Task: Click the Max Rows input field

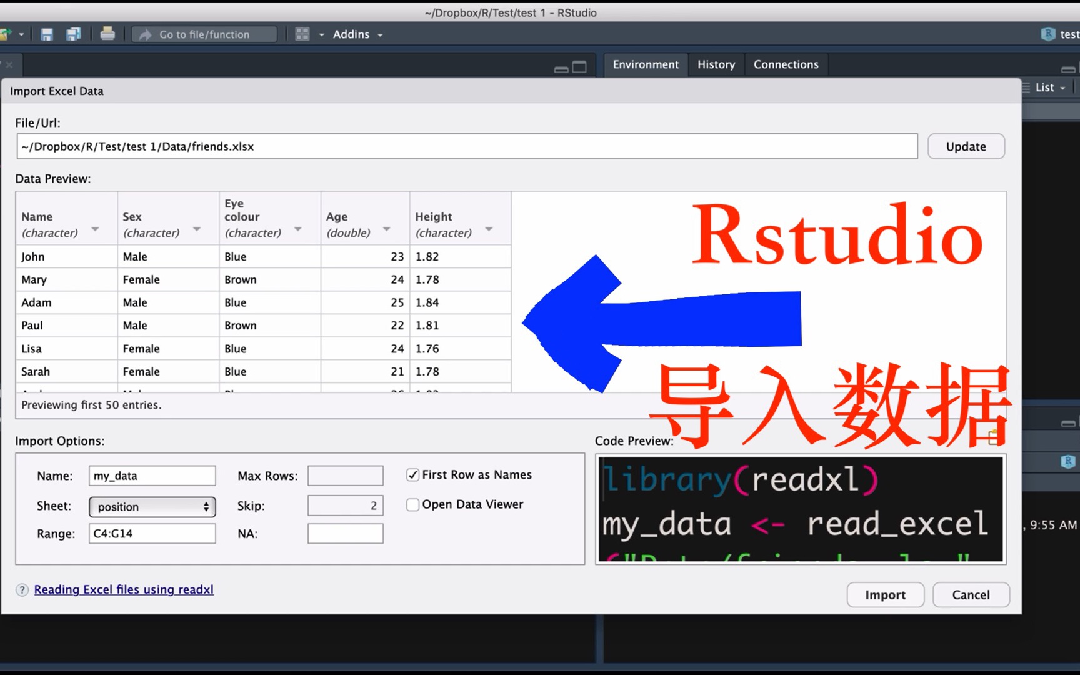Action: [345, 476]
